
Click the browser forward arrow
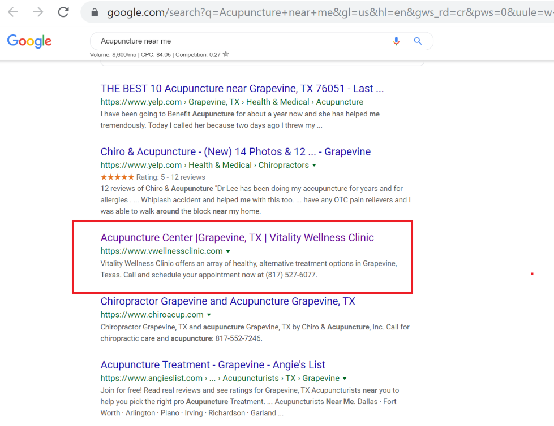tap(38, 12)
